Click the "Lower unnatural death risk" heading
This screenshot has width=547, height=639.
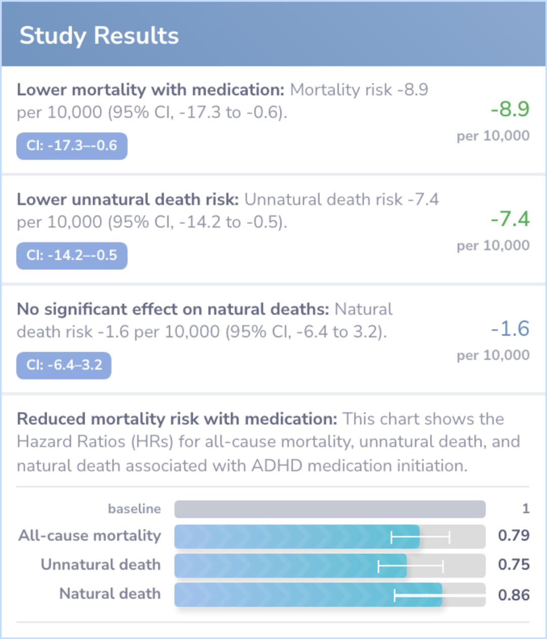pos(128,199)
